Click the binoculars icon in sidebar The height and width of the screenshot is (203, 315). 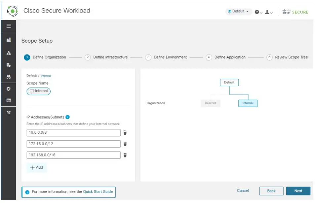pos(9,77)
